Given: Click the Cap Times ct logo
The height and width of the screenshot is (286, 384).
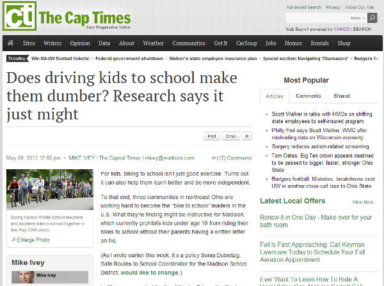Looking at the screenshot, I should 20,16.
